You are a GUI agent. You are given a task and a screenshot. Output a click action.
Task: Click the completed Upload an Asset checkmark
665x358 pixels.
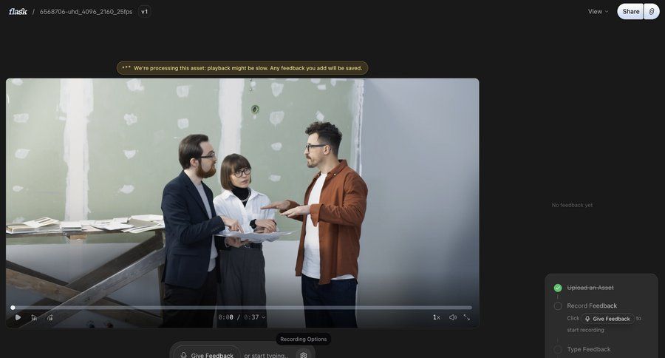558,288
